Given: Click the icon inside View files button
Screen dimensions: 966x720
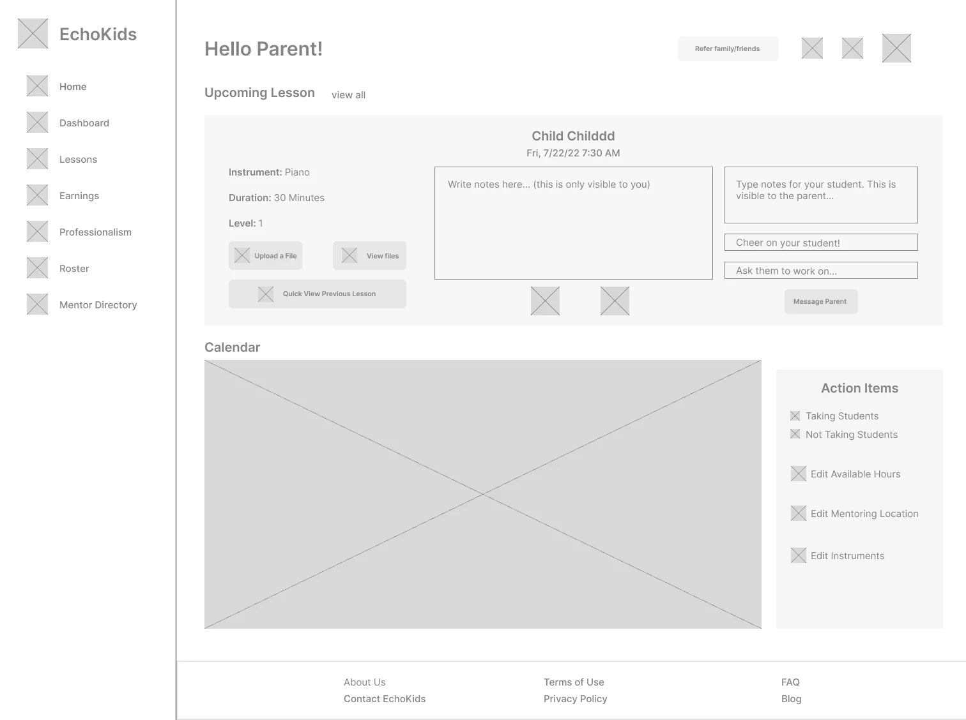Looking at the screenshot, I should click(x=349, y=255).
